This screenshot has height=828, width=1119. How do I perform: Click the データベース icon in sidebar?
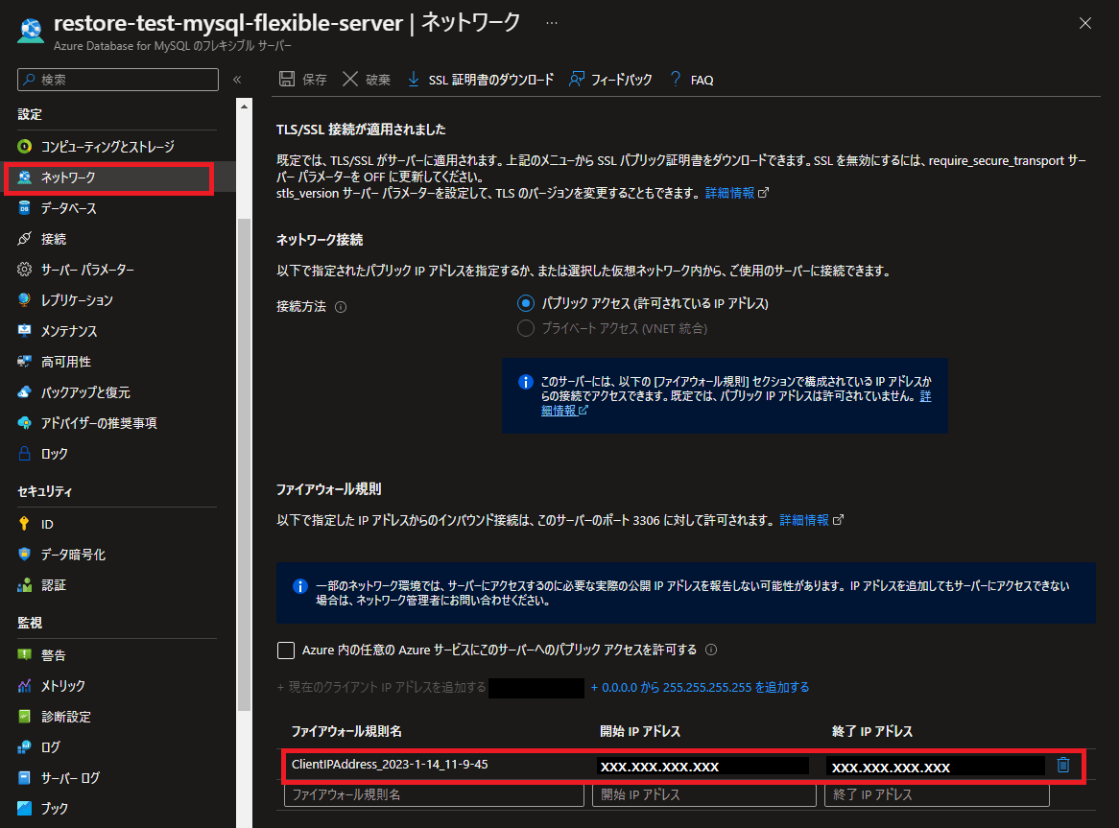[x=24, y=207]
